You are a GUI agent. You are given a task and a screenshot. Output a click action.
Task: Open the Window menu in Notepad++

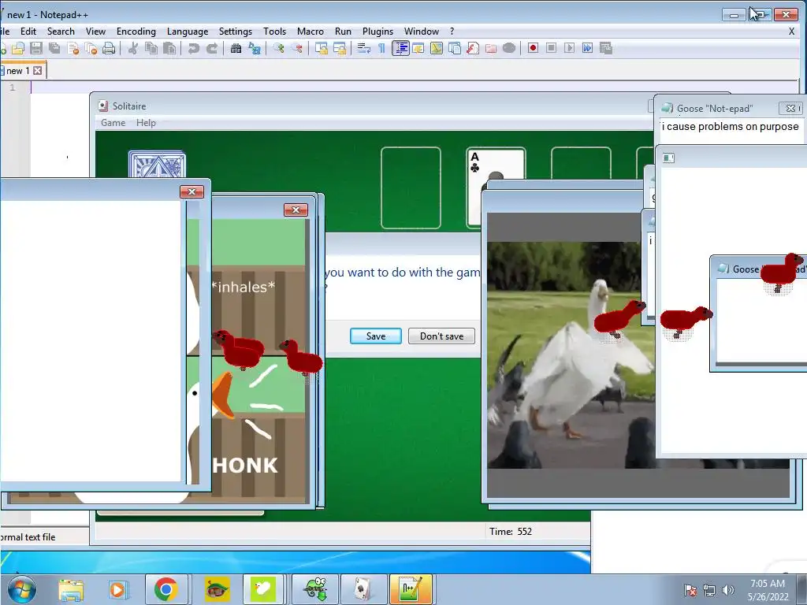tap(422, 32)
